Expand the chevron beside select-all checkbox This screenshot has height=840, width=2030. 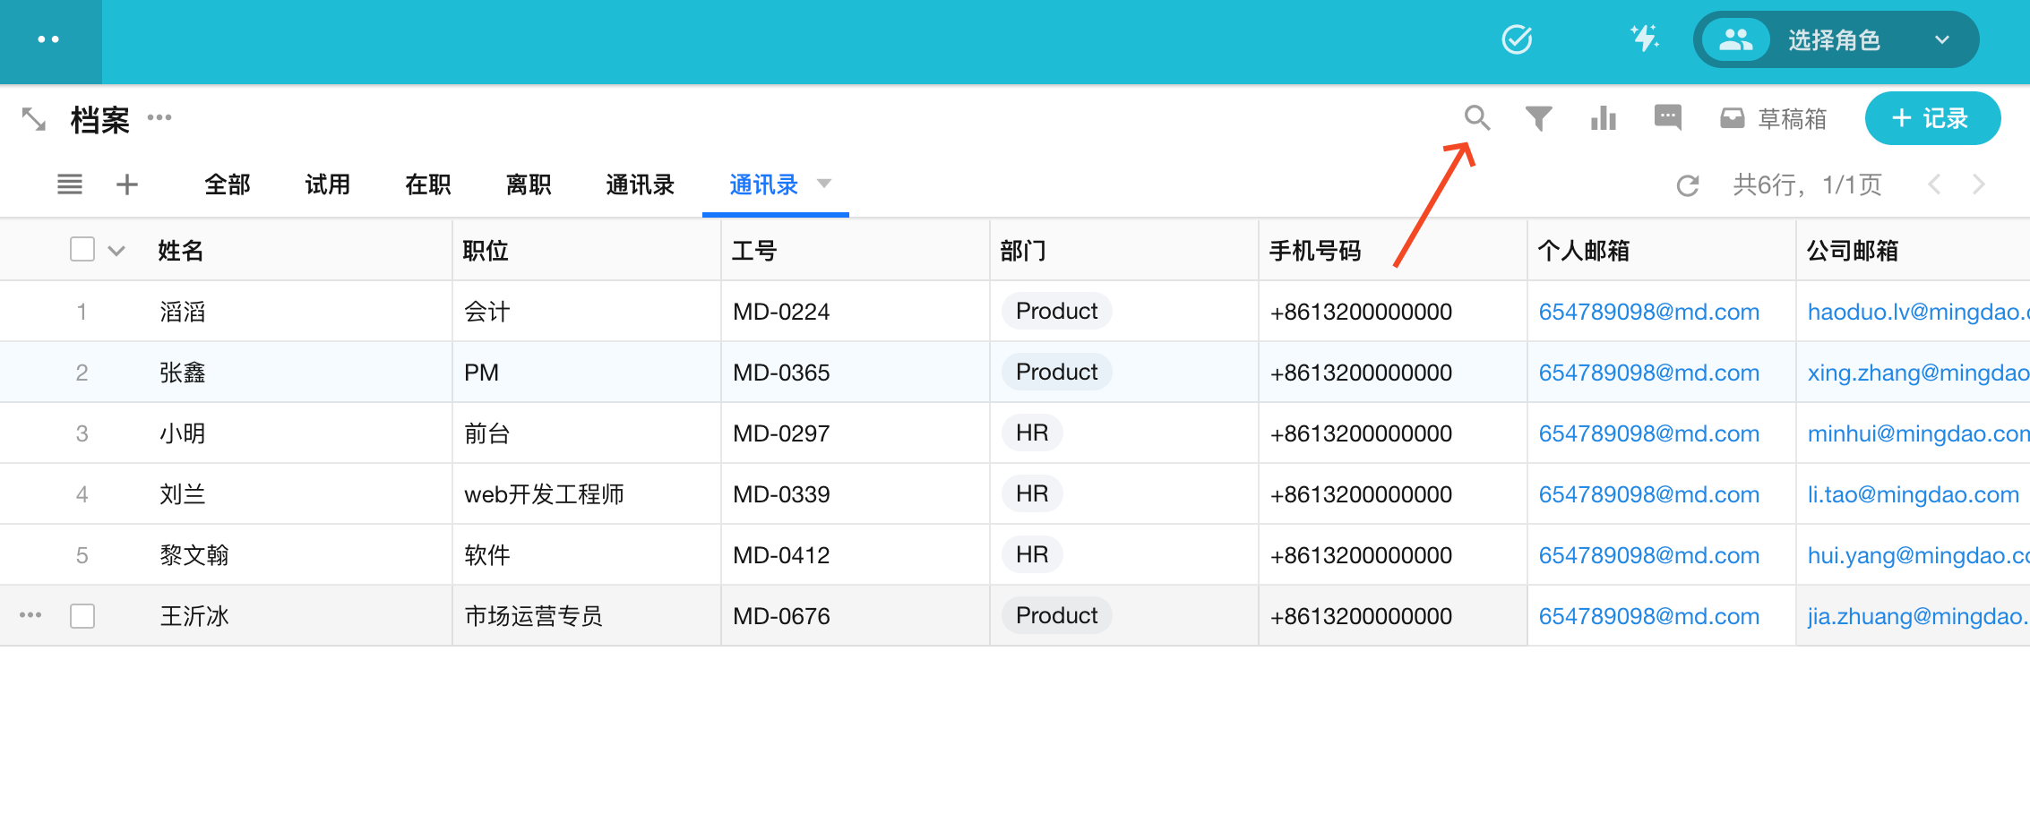coord(116,251)
